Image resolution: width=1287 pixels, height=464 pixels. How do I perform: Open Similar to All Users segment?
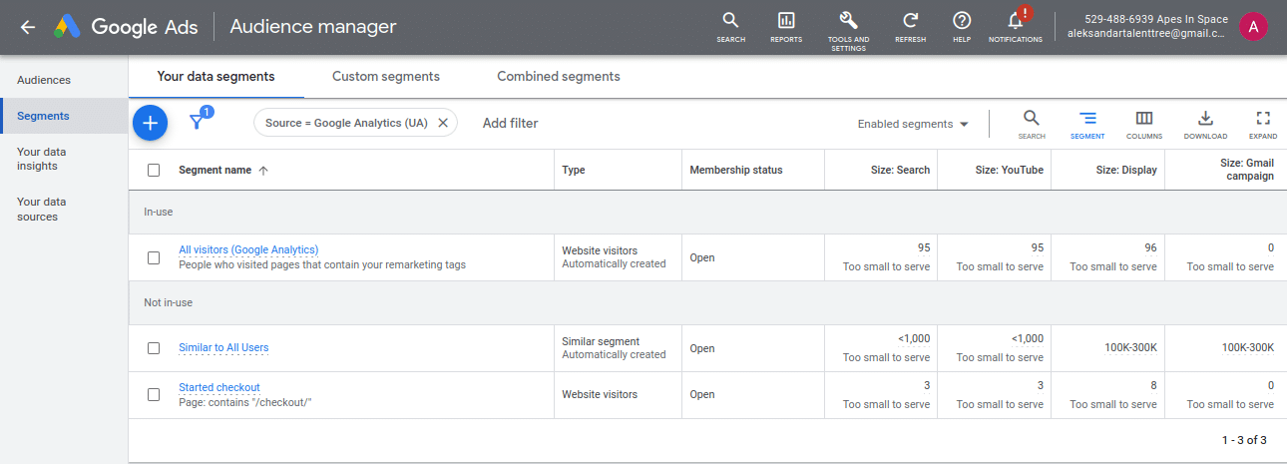(223, 348)
